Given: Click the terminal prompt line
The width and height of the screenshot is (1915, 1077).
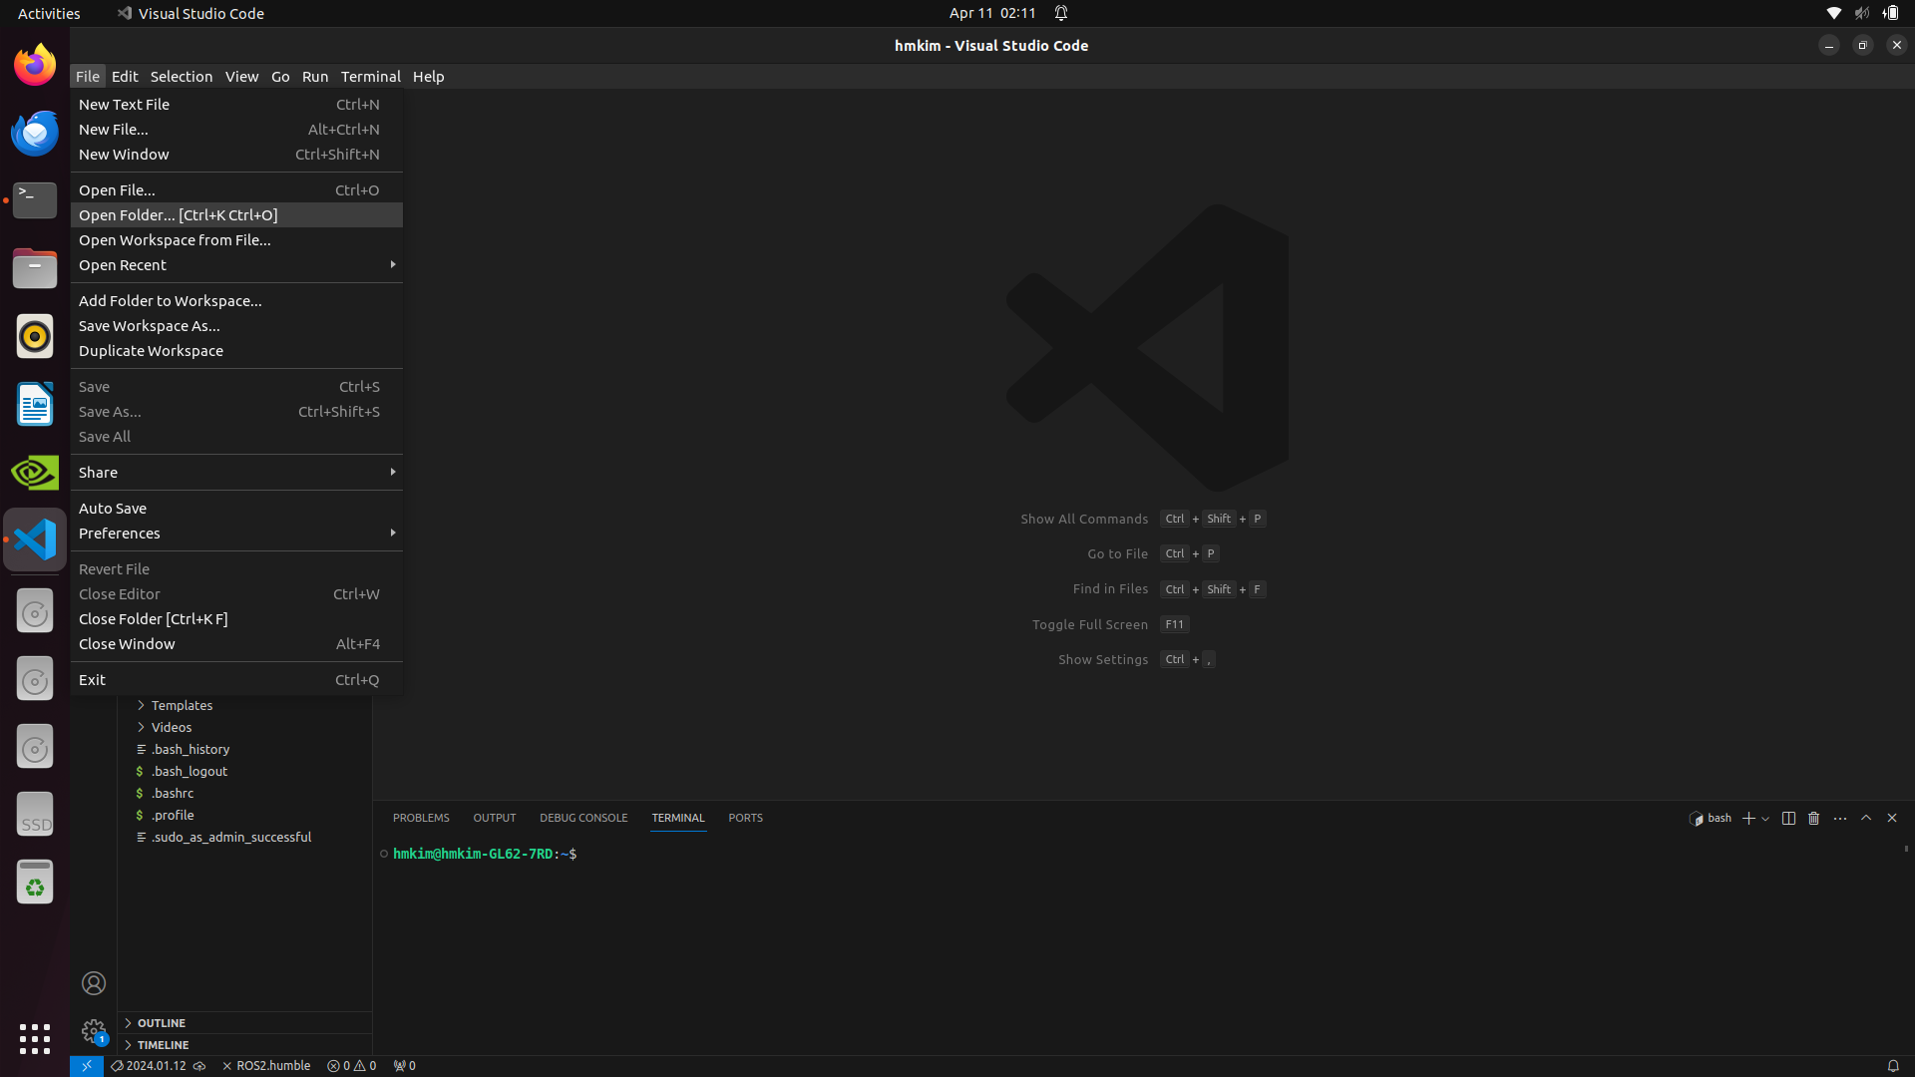Looking at the screenshot, I should click(x=485, y=855).
